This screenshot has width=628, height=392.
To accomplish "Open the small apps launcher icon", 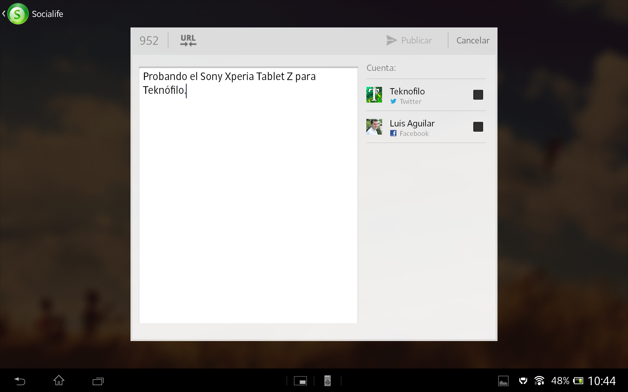I will 300,381.
